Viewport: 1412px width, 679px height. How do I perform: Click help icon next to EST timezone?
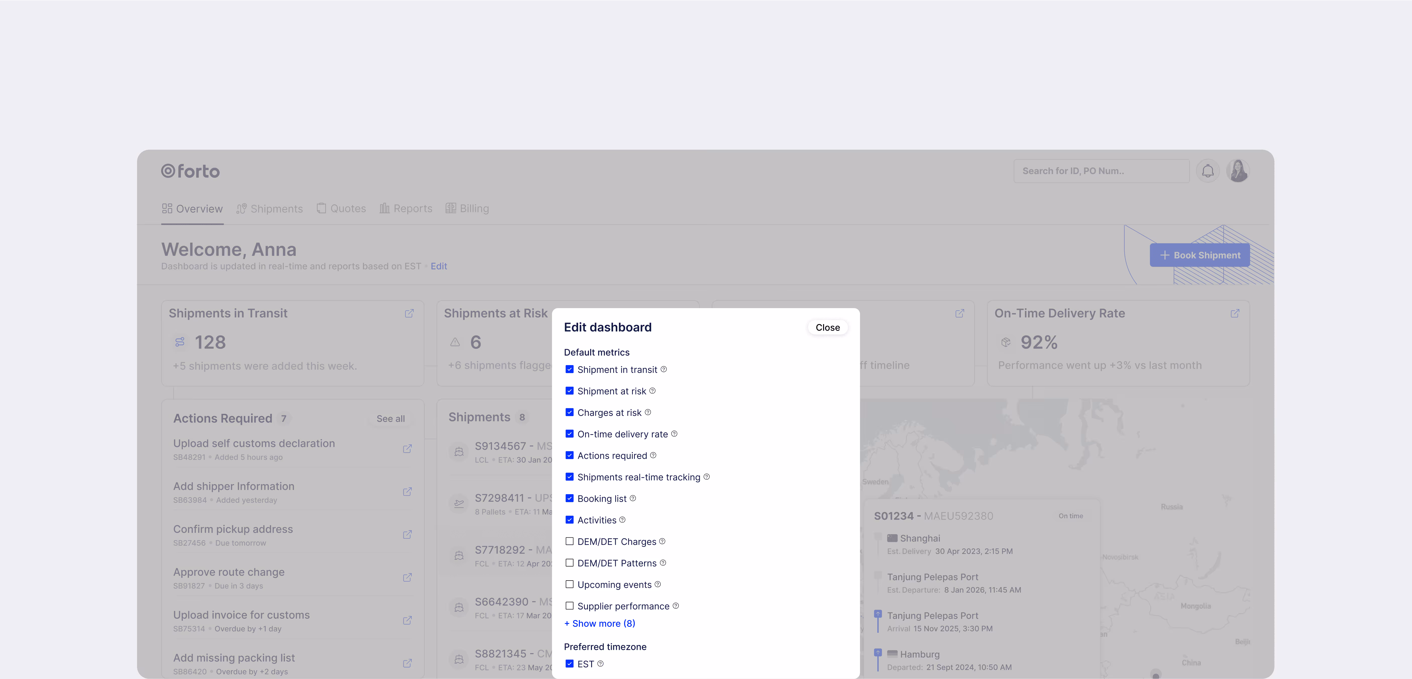pos(600,664)
